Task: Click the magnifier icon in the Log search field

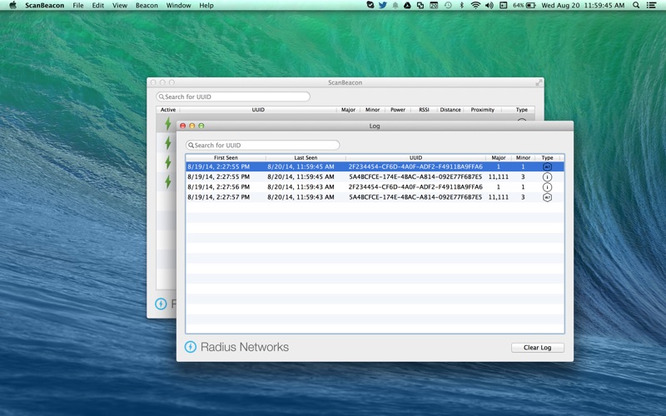Action: coord(191,145)
